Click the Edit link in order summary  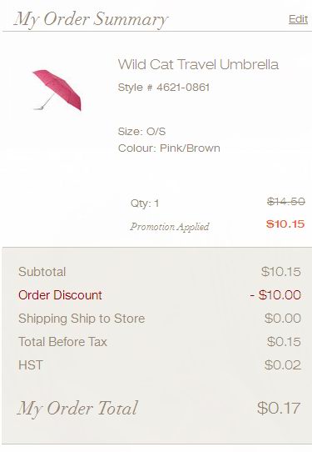(298, 19)
